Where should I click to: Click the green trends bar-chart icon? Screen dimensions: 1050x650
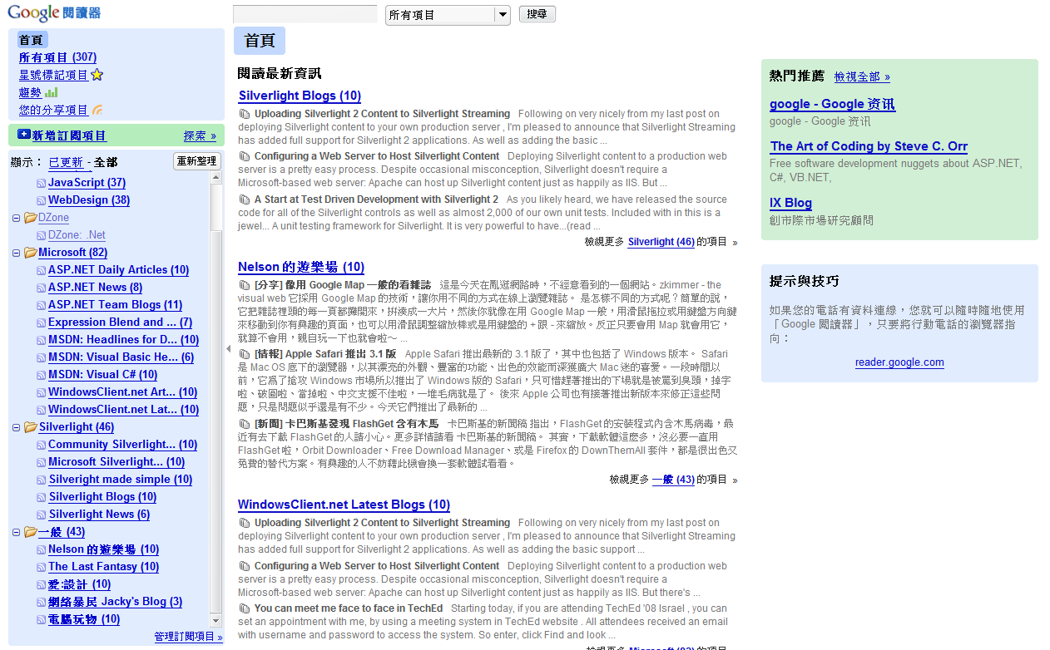pyautogui.click(x=52, y=92)
